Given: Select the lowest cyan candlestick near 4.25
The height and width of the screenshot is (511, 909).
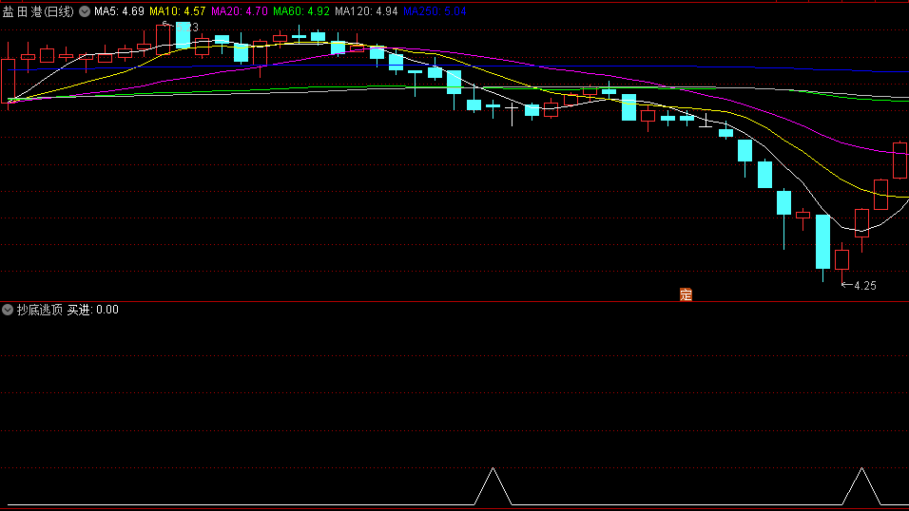Looking at the screenshot, I should point(822,242).
